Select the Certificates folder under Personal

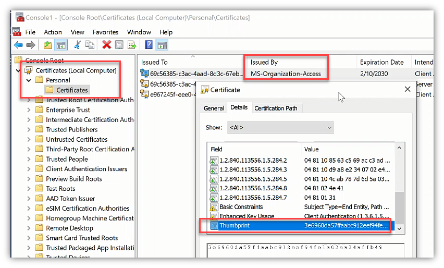click(x=72, y=90)
